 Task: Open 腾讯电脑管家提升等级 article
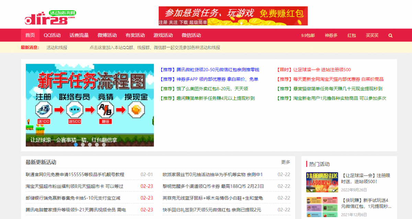coord(76,210)
